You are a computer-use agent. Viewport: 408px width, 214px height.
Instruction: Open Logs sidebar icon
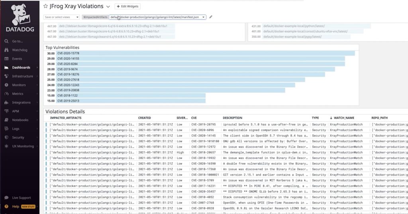click(x=6, y=128)
